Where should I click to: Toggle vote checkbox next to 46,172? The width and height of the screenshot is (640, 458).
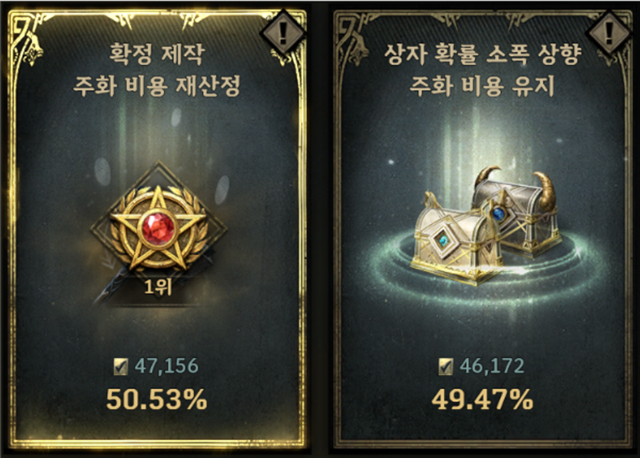(x=445, y=366)
